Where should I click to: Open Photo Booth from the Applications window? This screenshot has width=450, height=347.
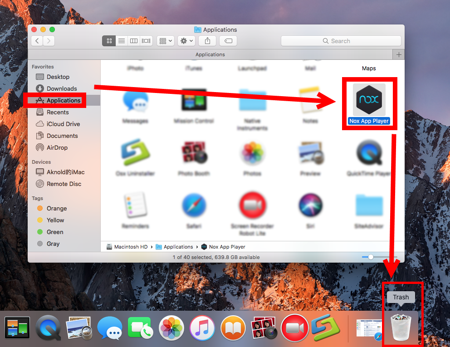[194, 154]
